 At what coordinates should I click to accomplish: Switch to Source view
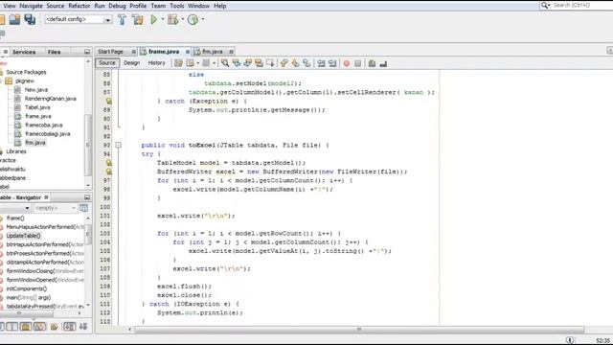(x=107, y=63)
